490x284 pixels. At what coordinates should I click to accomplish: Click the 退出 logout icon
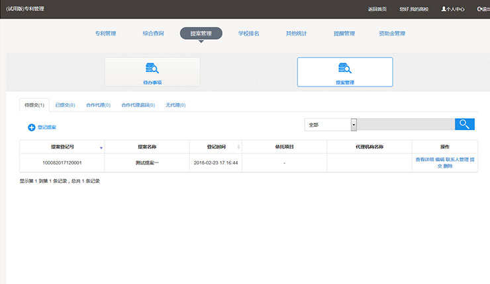coord(483,9)
